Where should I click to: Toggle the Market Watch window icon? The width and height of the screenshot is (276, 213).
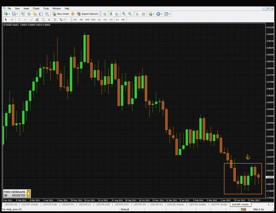[23, 14]
